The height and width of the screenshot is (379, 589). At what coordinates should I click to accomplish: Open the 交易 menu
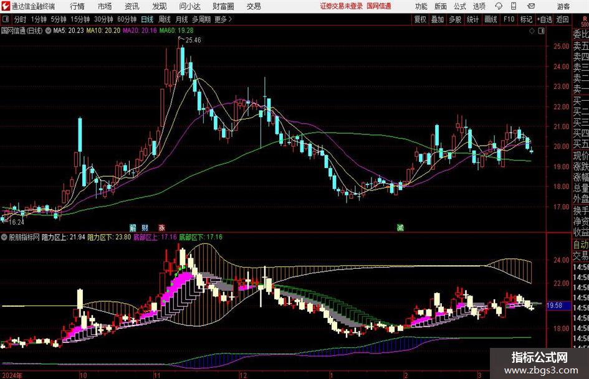click(254, 6)
